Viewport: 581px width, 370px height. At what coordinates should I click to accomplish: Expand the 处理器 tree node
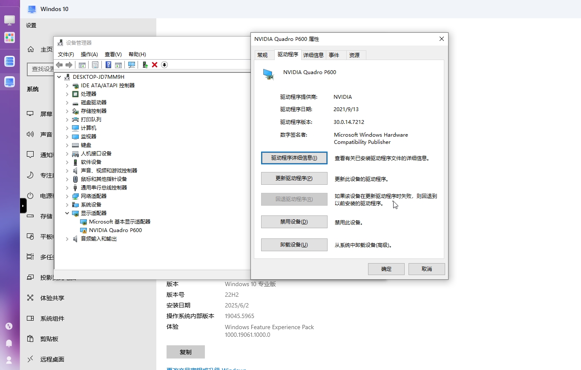(67, 94)
